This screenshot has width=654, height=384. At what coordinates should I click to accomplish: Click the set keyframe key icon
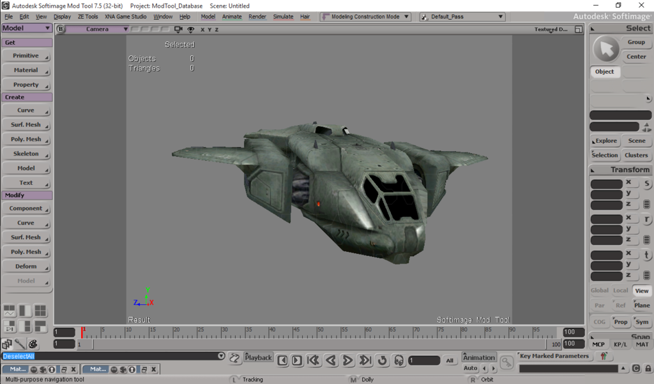click(506, 362)
